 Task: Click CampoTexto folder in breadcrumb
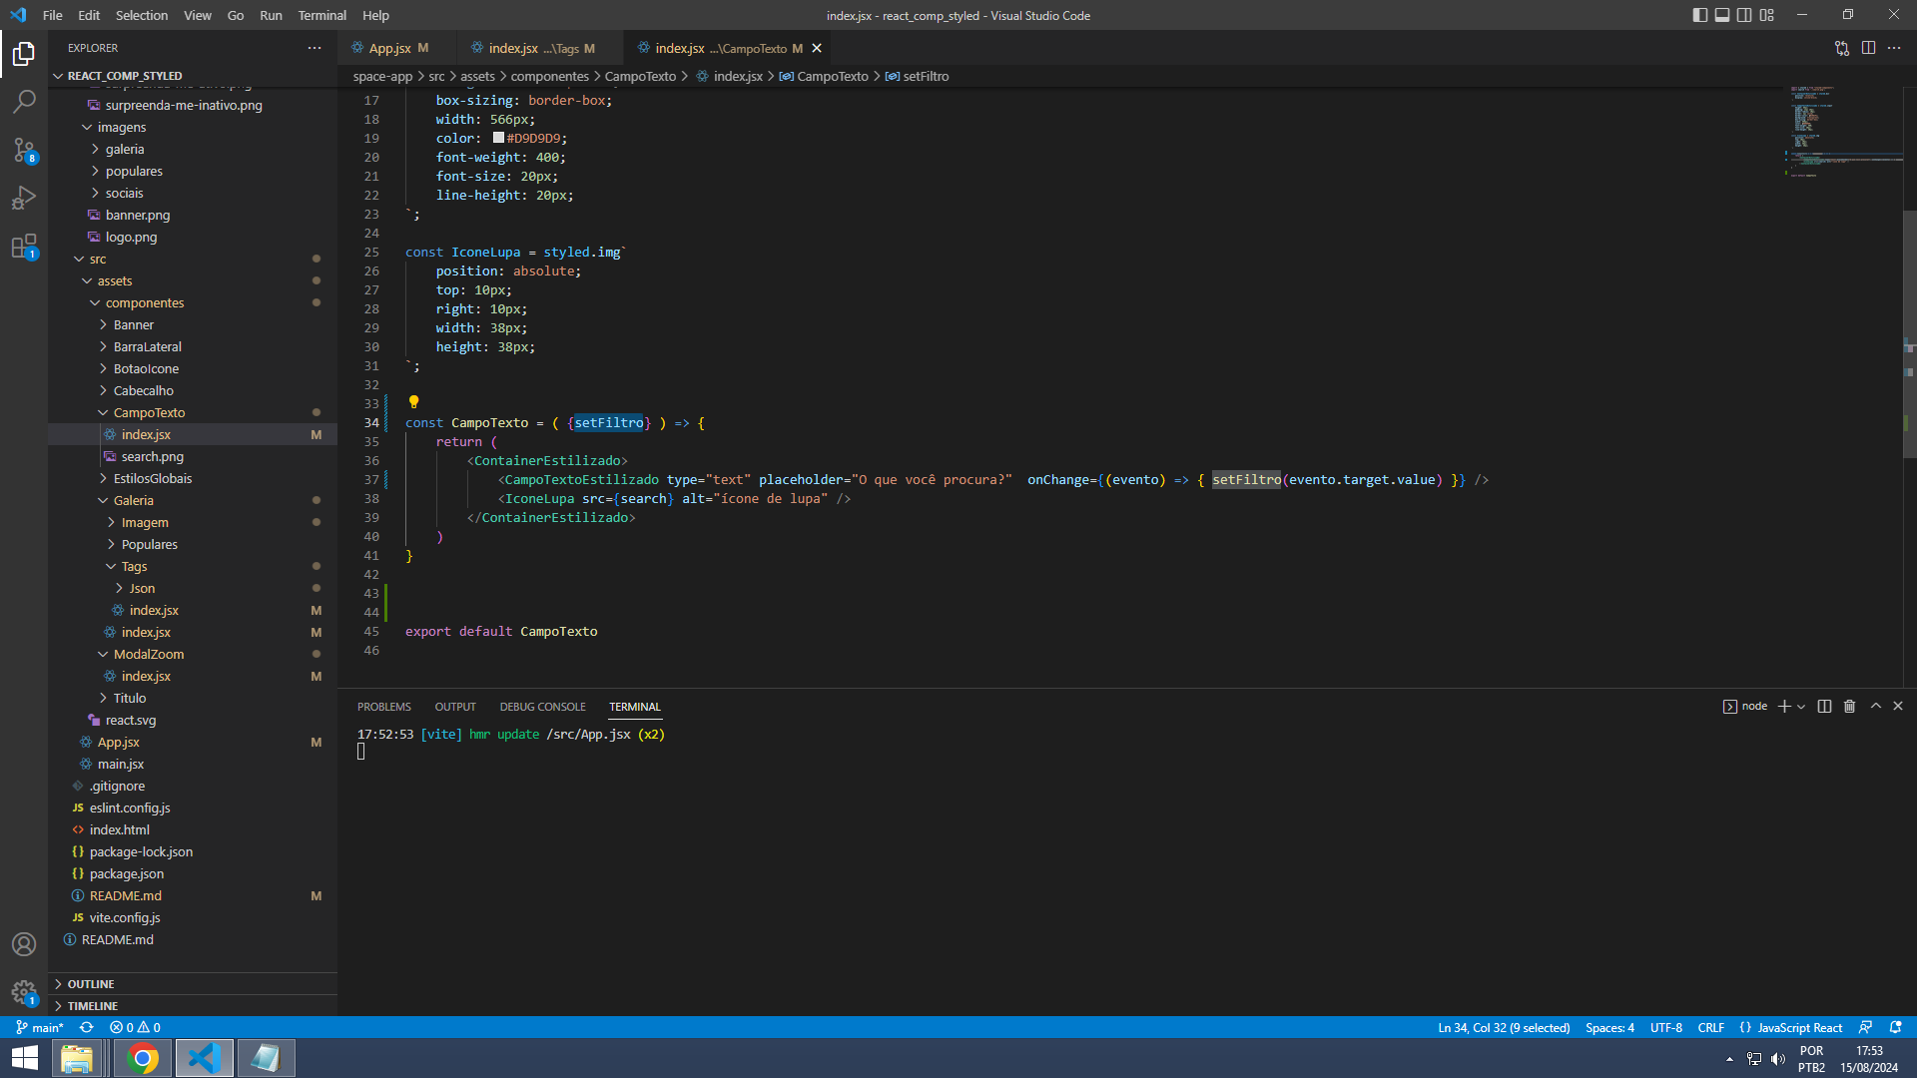coord(640,77)
